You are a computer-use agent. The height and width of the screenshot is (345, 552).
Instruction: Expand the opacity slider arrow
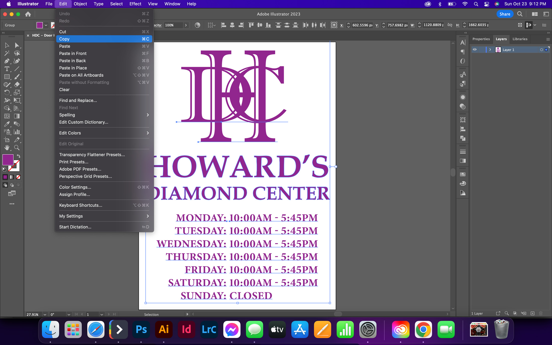[x=186, y=25]
